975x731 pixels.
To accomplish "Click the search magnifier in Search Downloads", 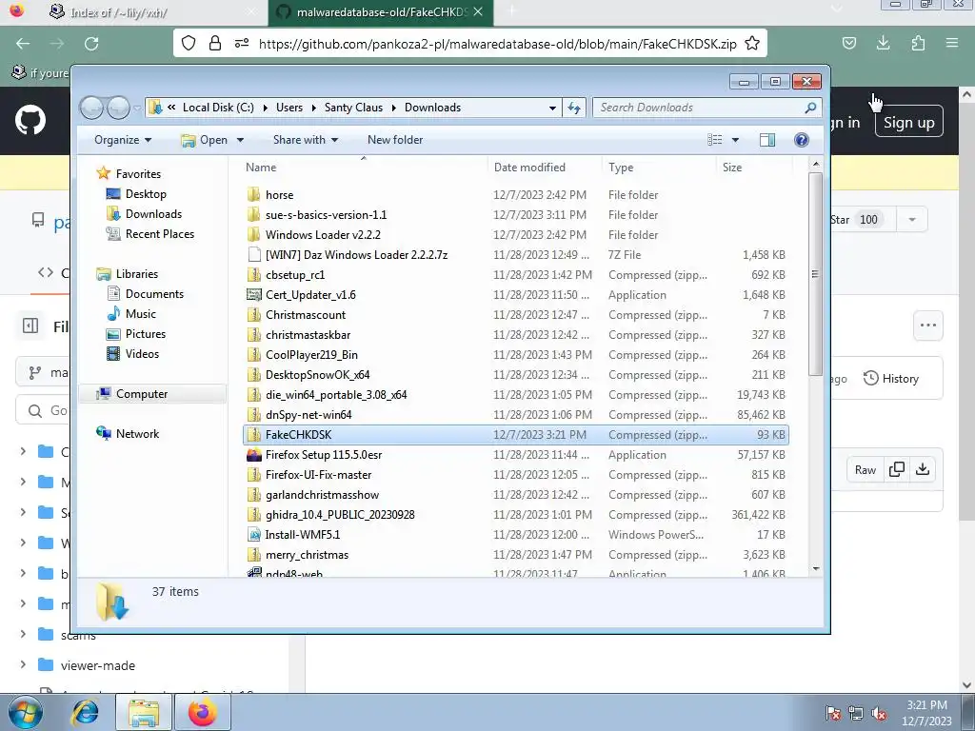I will [x=809, y=108].
